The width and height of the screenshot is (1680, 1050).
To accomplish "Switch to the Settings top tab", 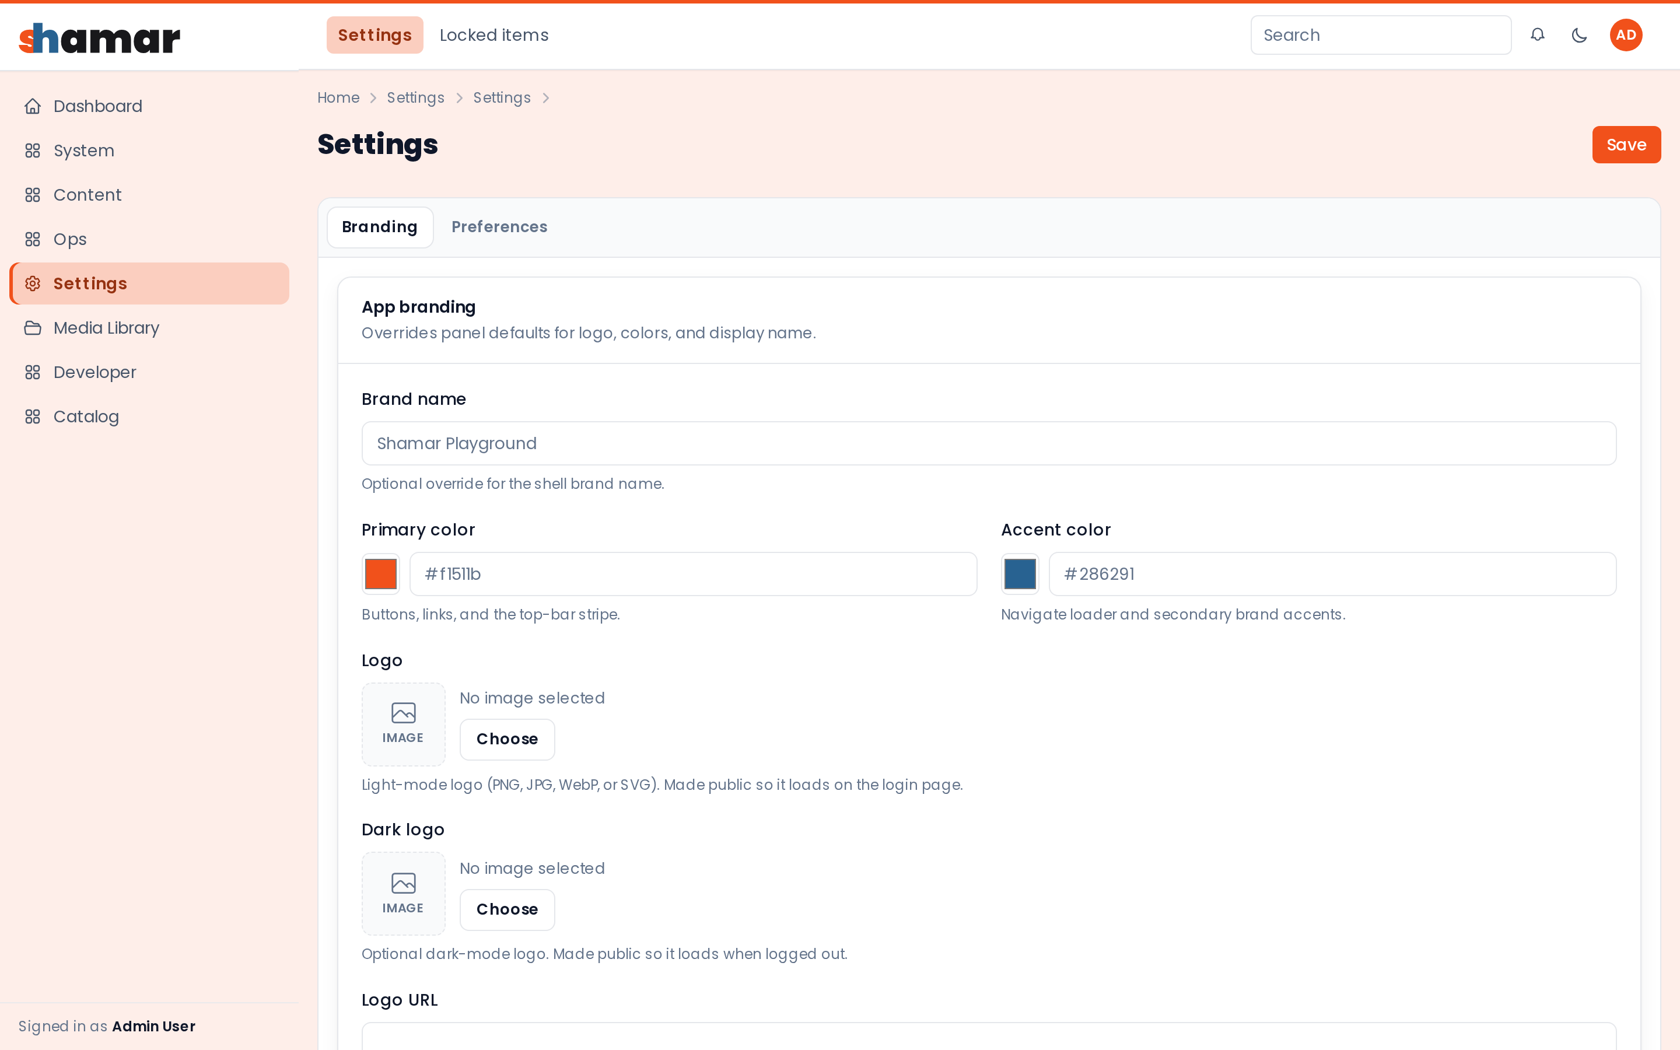I will (375, 35).
